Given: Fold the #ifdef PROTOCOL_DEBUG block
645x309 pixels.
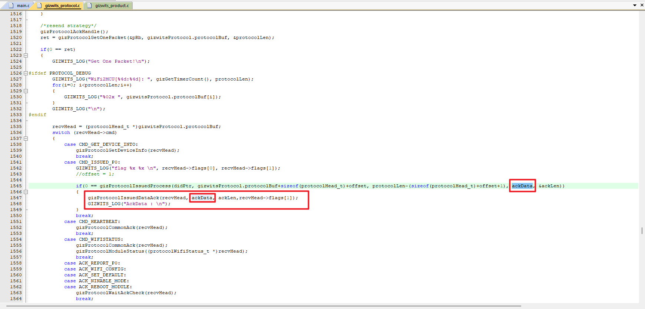Looking at the screenshot, I should point(26,73).
